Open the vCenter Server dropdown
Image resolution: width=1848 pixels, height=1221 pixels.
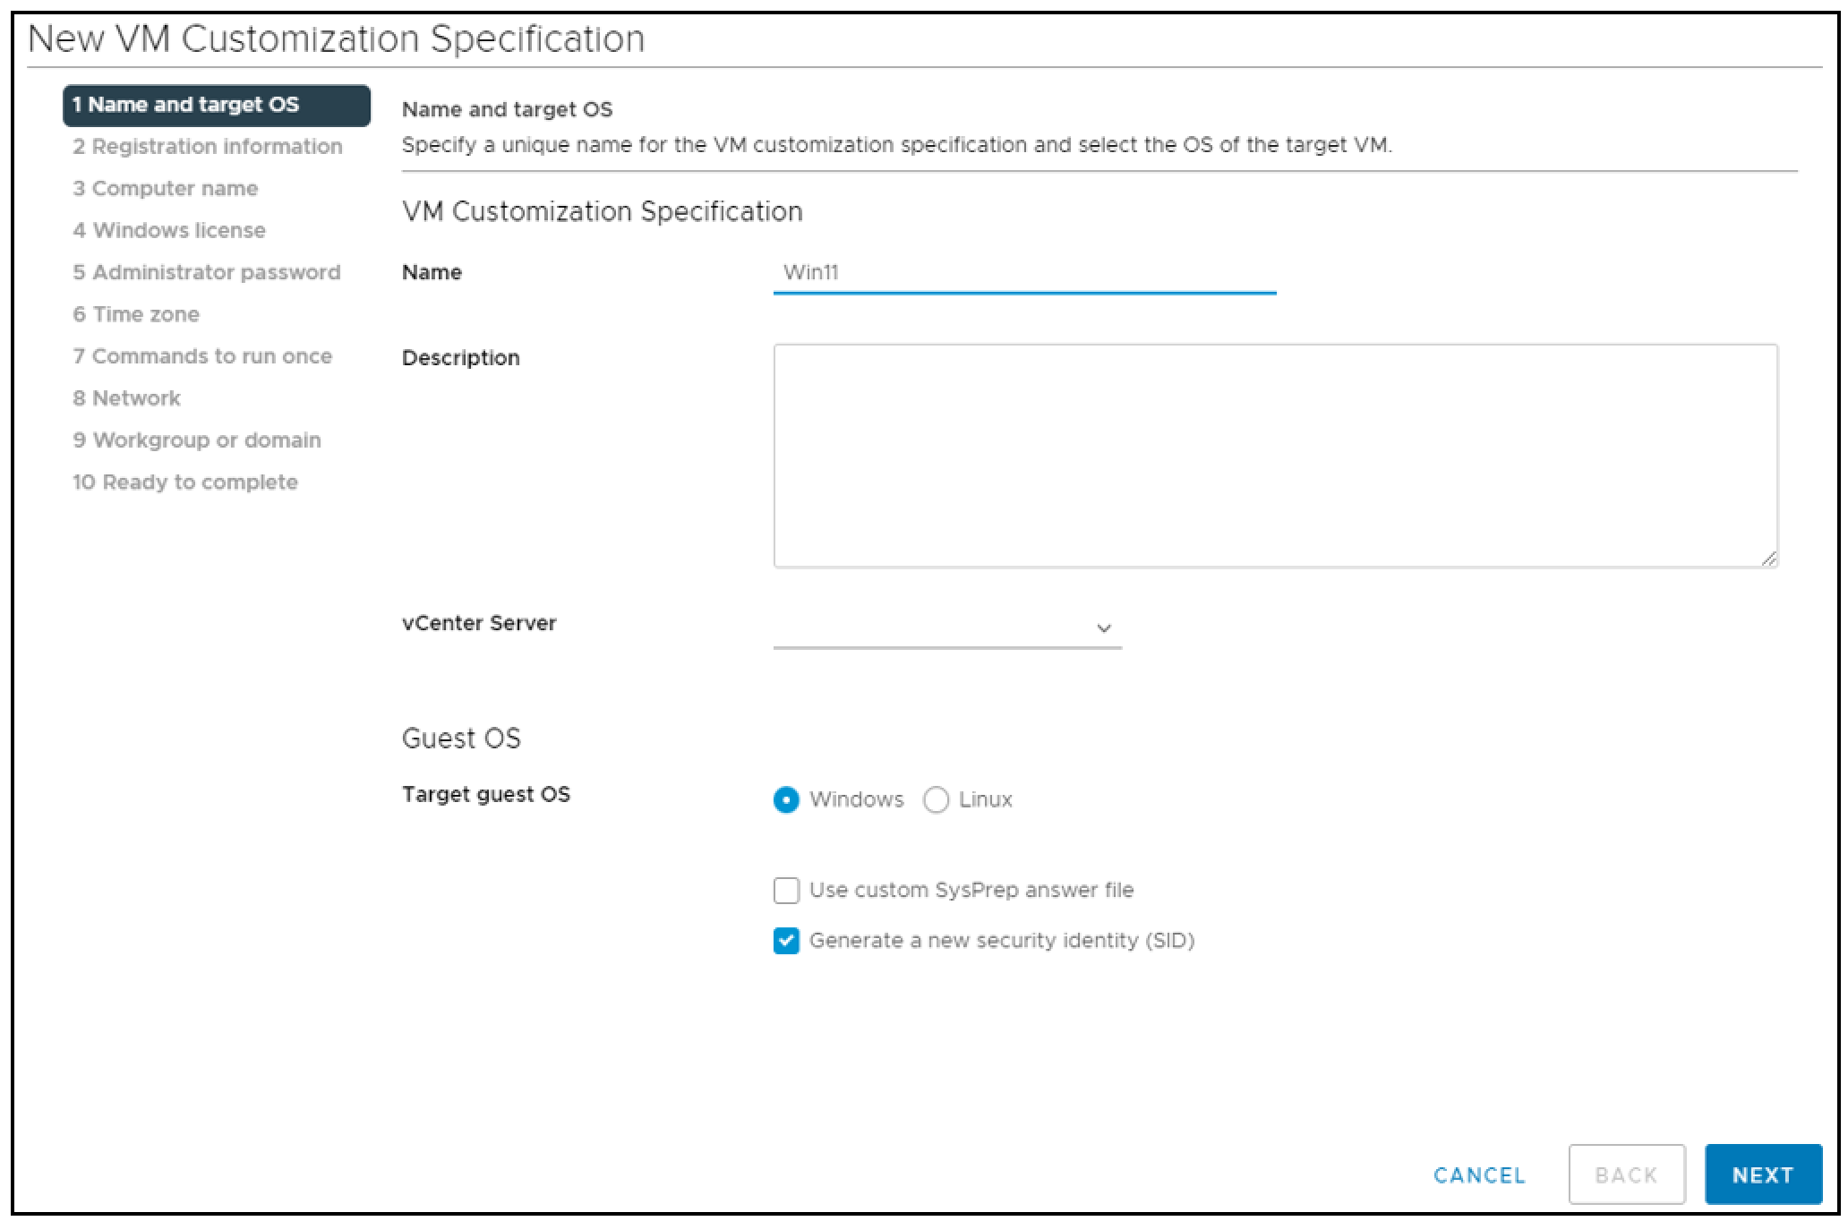1104,627
